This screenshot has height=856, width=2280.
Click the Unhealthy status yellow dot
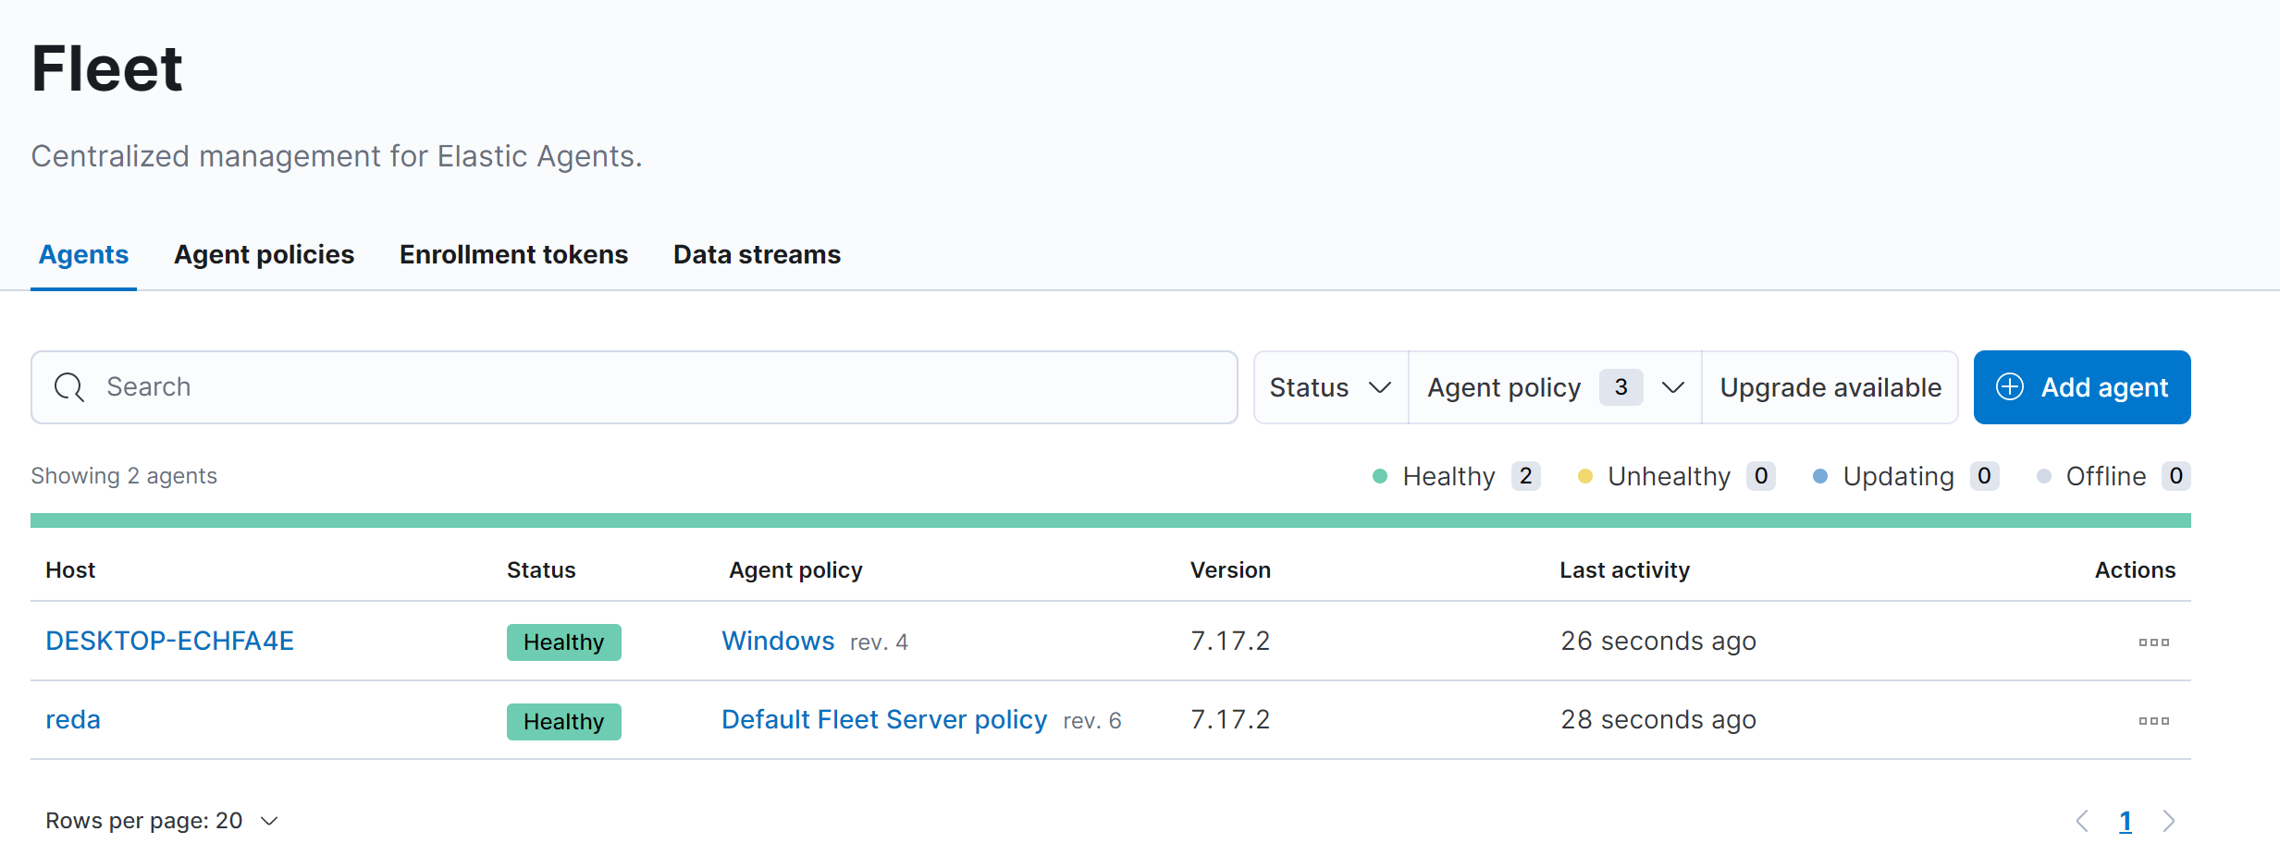[x=1585, y=477]
